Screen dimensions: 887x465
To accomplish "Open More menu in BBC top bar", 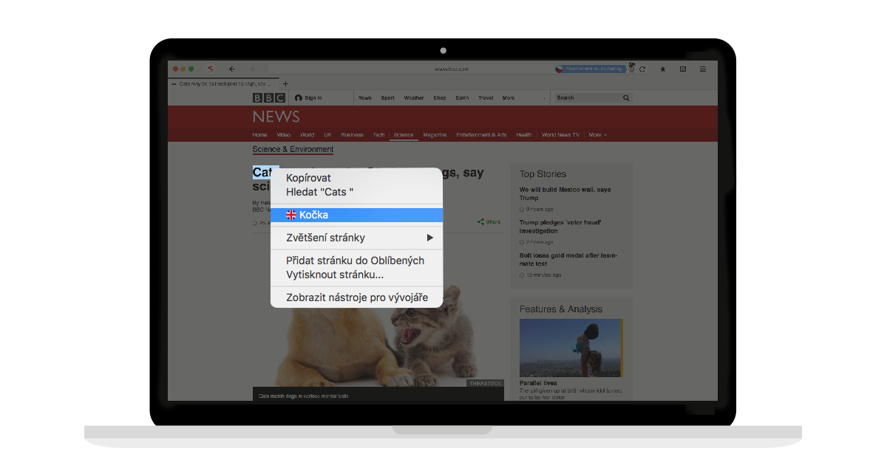I will (509, 97).
